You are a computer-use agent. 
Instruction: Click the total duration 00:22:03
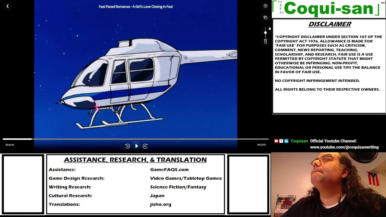[x=261, y=145]
